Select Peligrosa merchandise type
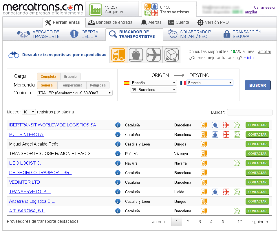This screenshot has height=232, width=278. 98,85
